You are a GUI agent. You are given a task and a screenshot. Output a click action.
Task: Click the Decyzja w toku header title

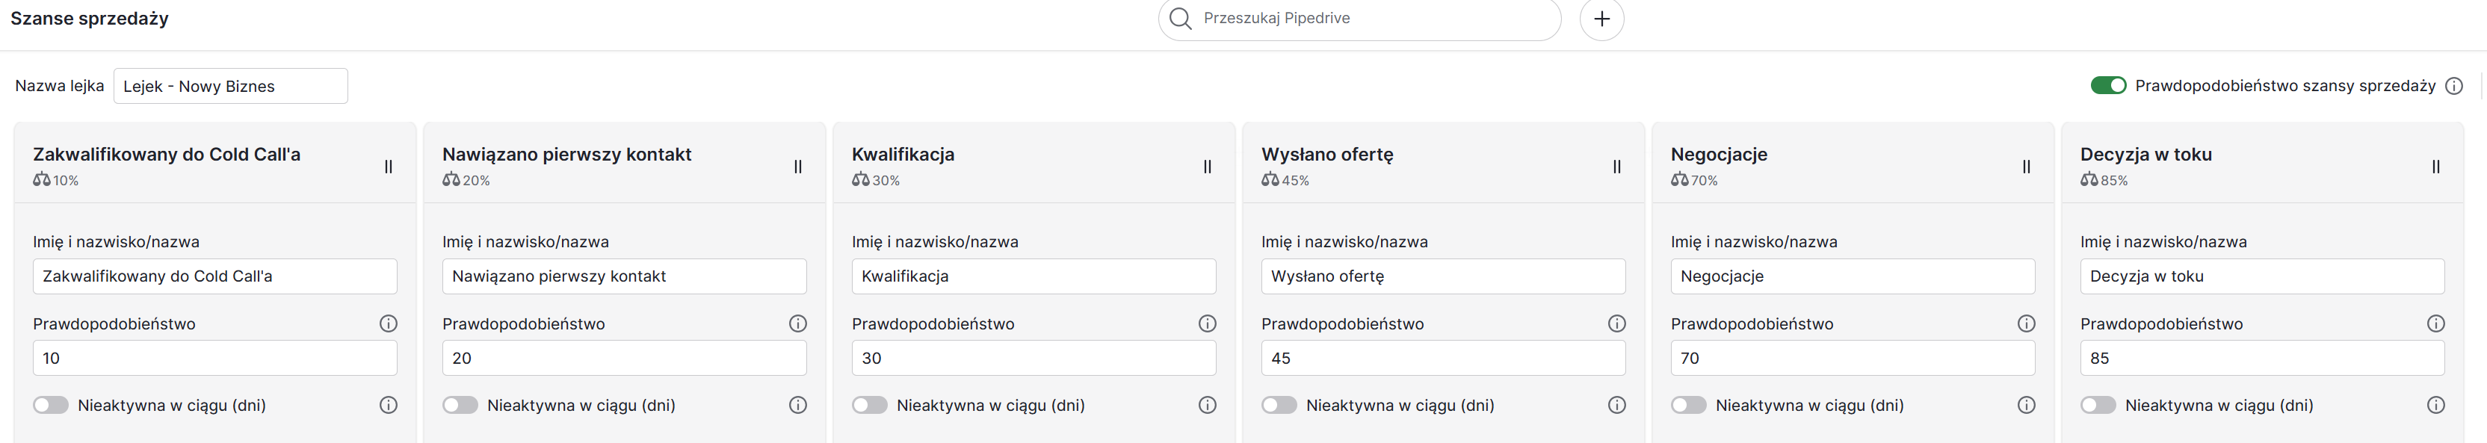coord(2145,155)
